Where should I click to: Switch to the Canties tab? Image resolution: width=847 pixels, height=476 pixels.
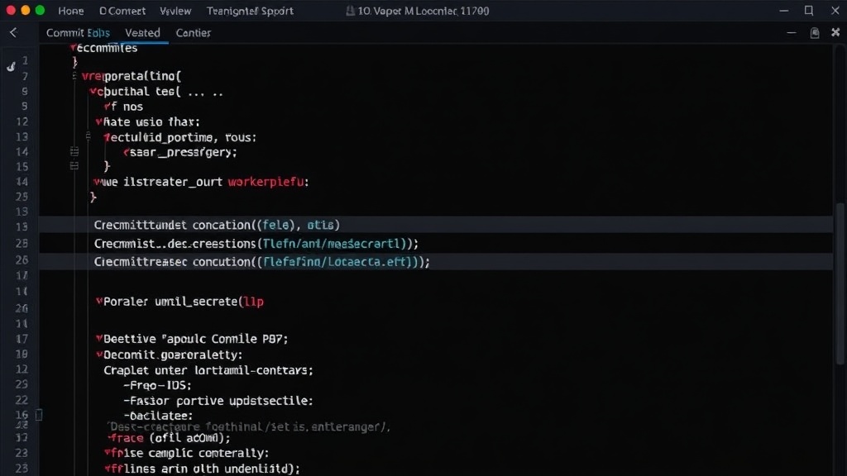tap(194, 33)
